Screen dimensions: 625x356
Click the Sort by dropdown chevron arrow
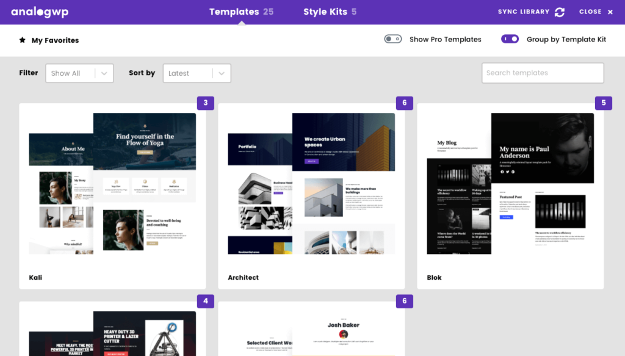click(222, 73)
